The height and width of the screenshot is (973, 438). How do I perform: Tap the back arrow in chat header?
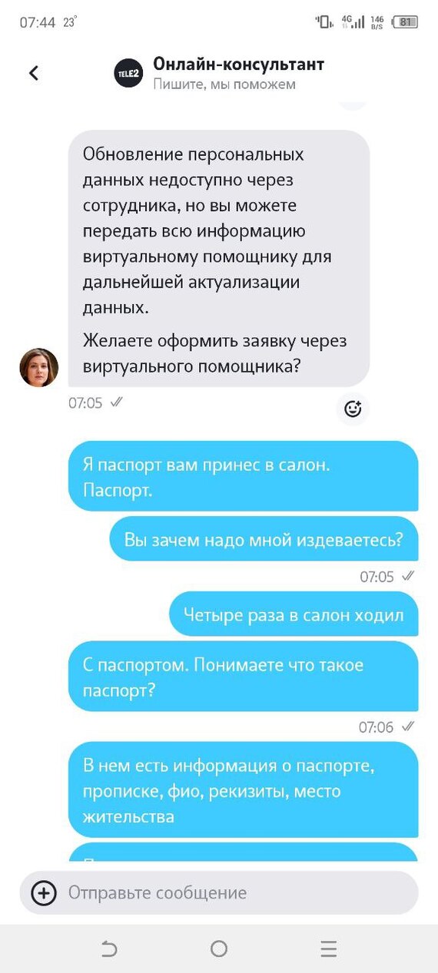point(34,73)
